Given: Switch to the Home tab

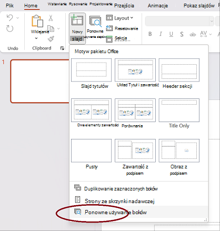Looking at the screenshot, I should tap(31, 6).
